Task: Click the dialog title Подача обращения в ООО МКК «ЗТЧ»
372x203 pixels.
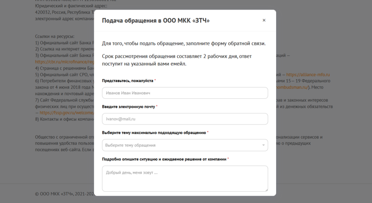Action: [156, 21]
